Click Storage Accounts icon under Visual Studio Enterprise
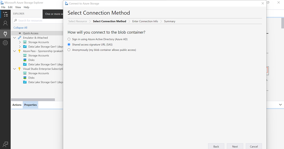 click(25, 73)
